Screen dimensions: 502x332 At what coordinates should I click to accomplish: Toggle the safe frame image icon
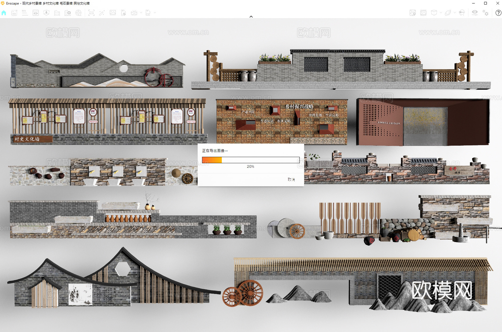click(x=423, y=13)
